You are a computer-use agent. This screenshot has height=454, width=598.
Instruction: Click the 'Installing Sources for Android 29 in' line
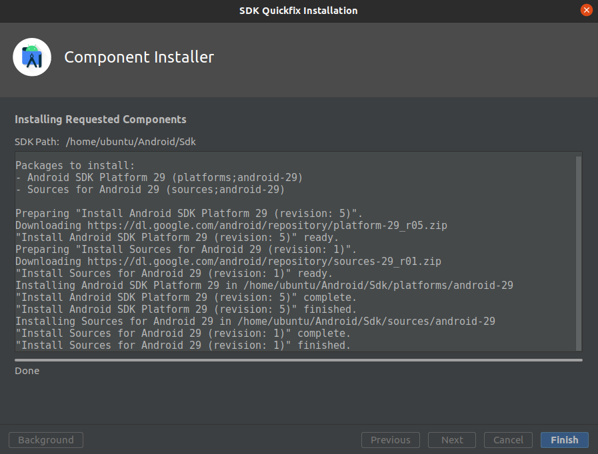point(255,322)
